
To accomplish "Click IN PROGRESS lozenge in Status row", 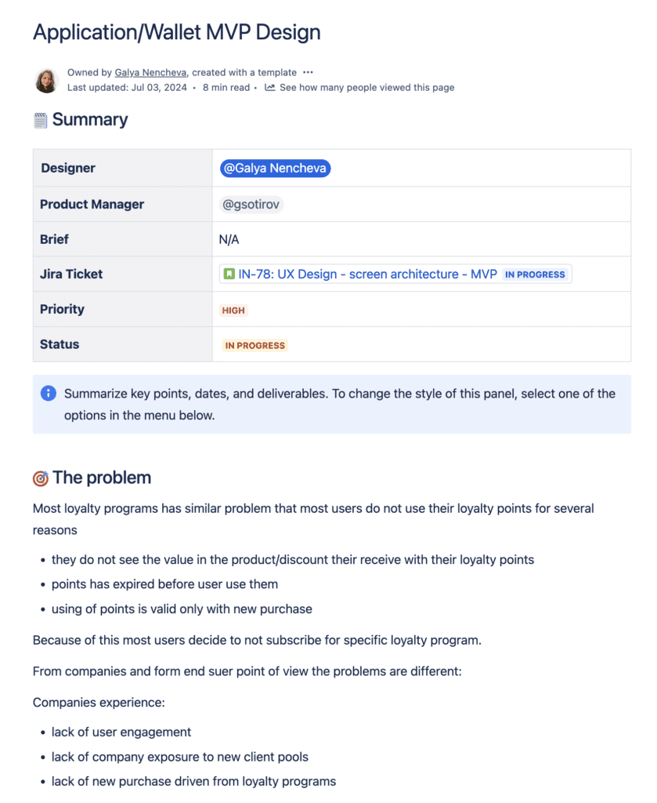I will [255, 345].
